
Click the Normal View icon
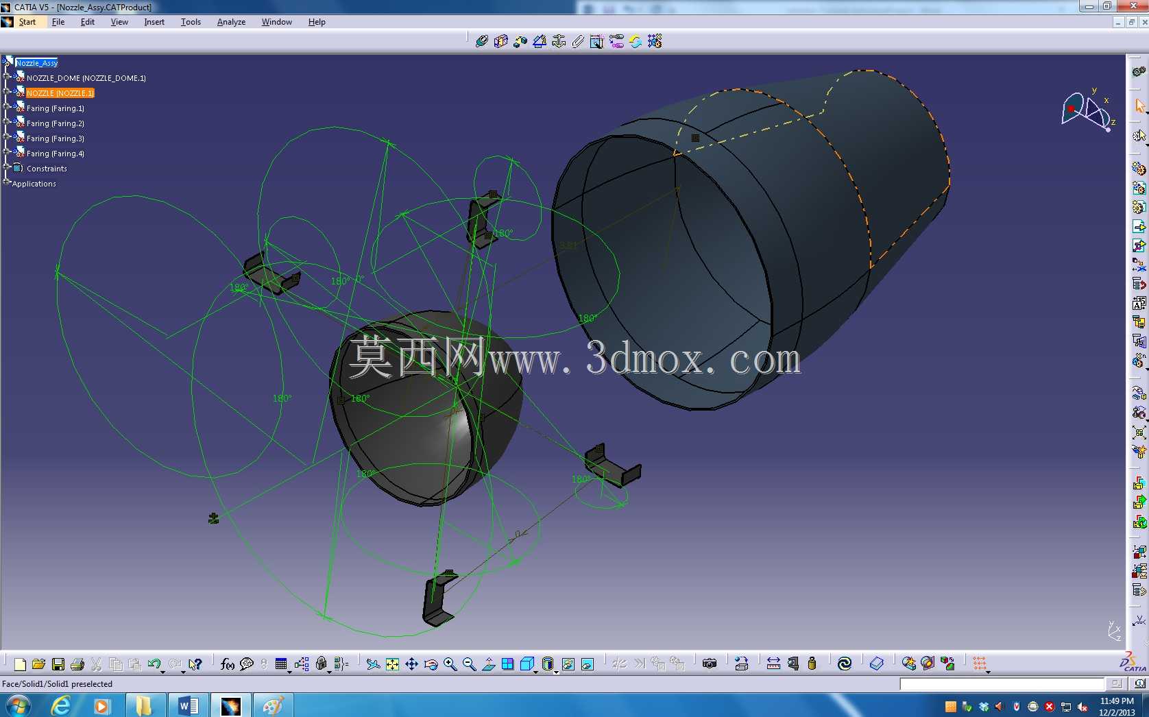[488, 664]
